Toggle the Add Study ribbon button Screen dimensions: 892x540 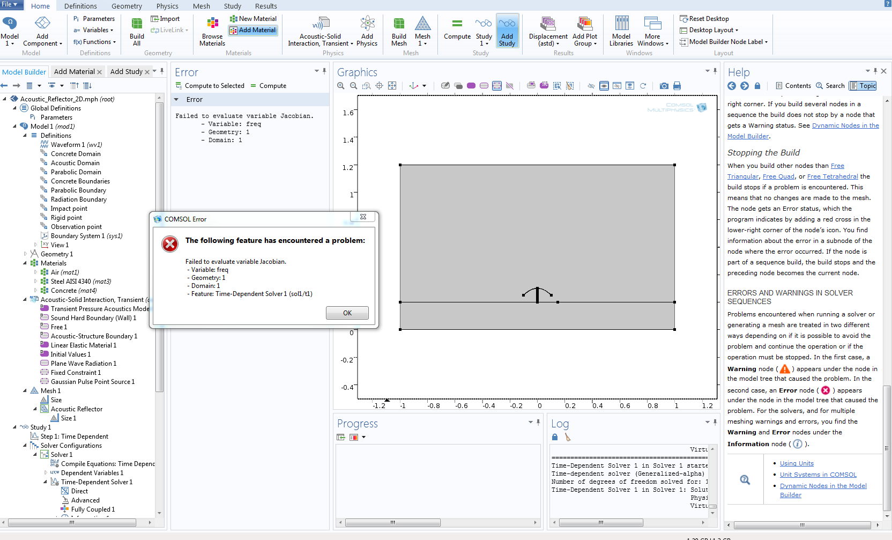tap(507, 32)
